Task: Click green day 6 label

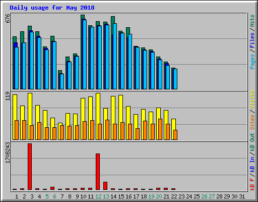Action: point(54,196)
